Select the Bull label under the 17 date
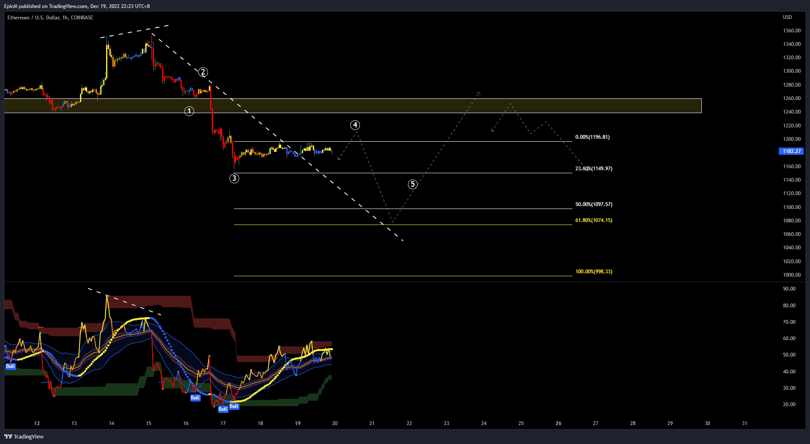 222,409
